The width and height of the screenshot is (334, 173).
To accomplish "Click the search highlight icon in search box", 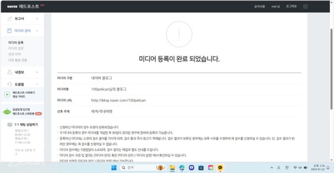I will tap(161, 168).
